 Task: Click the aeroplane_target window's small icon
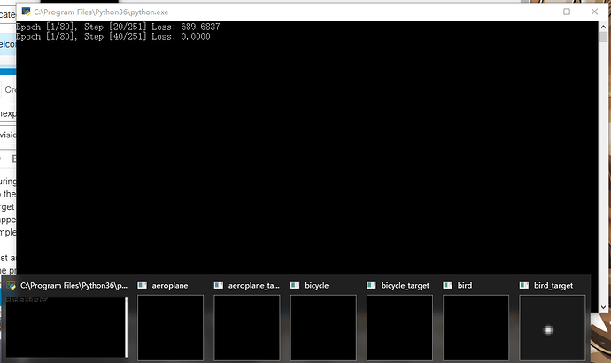pos(219,286)
